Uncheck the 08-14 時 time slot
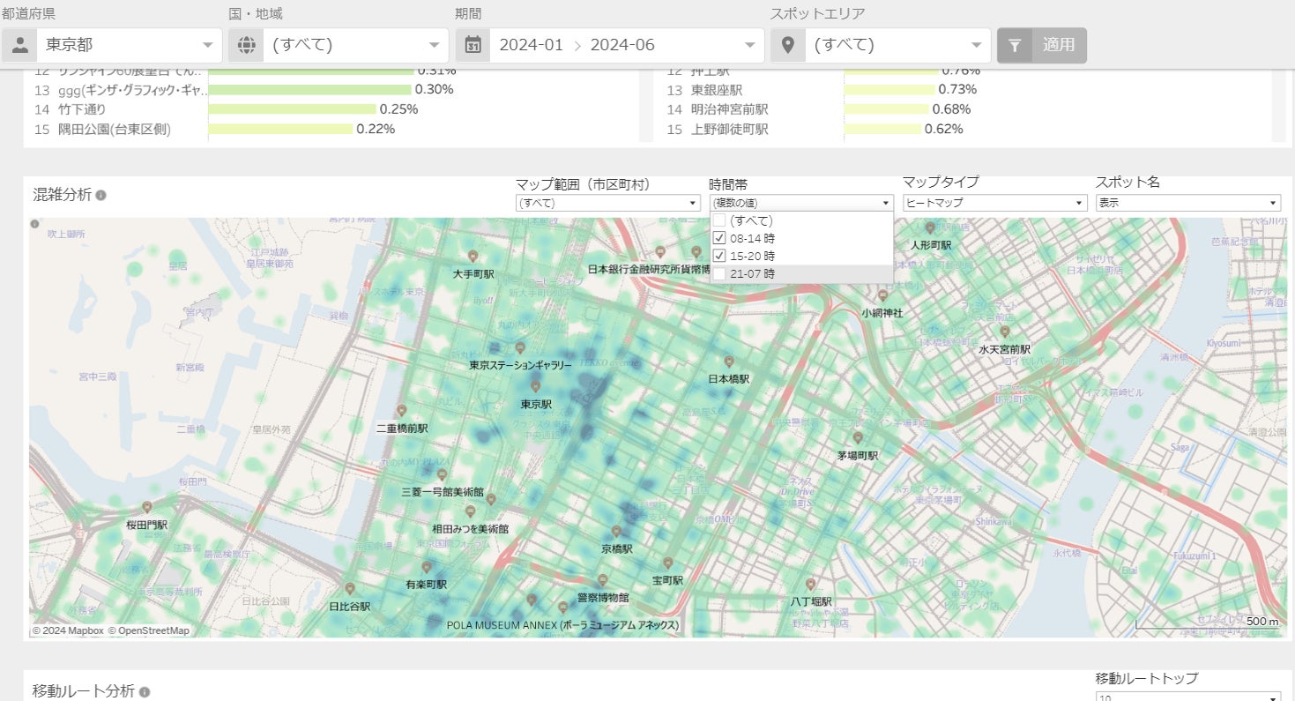 click(719, 238)
